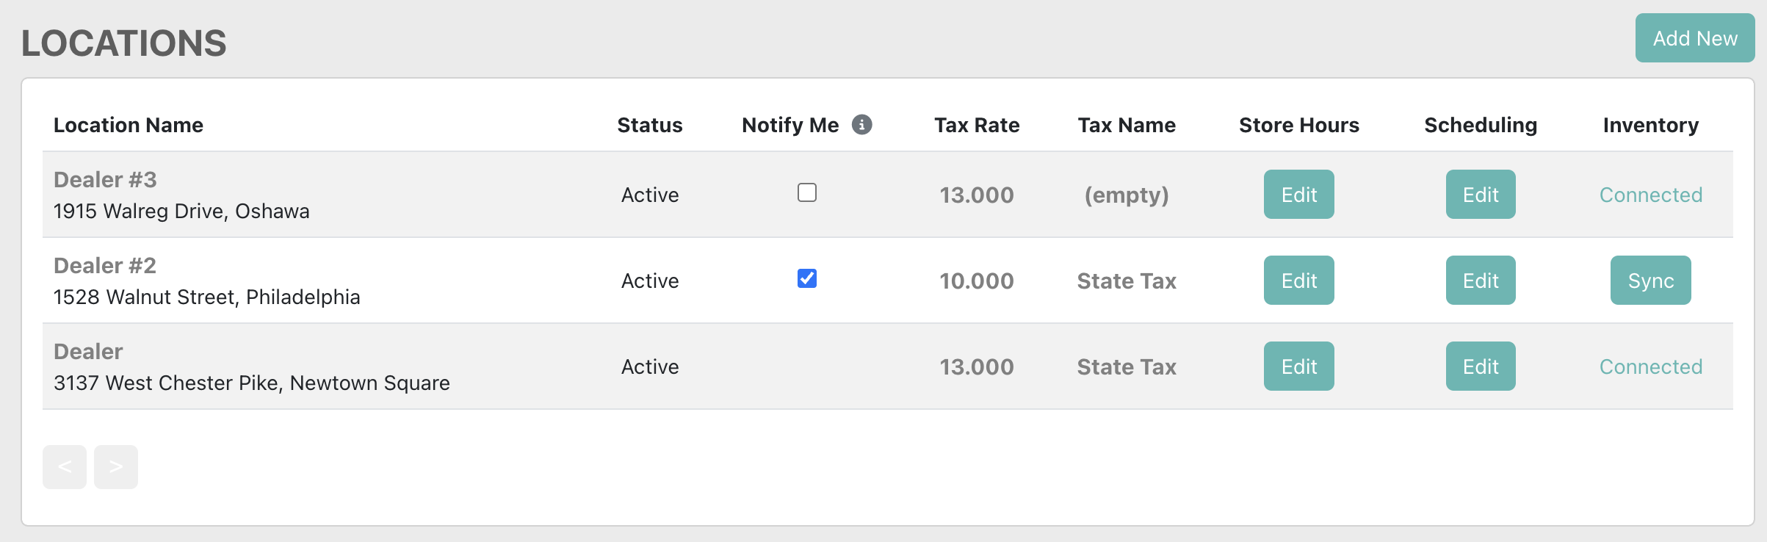This screenshot has height=542, width=1767.
Task: Open the Dealer #3 location name
Action: click(x=105, y=180)
